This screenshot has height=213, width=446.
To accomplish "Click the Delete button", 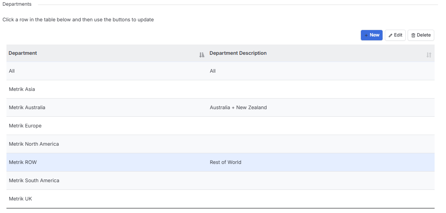I will [x=421, y=35].
